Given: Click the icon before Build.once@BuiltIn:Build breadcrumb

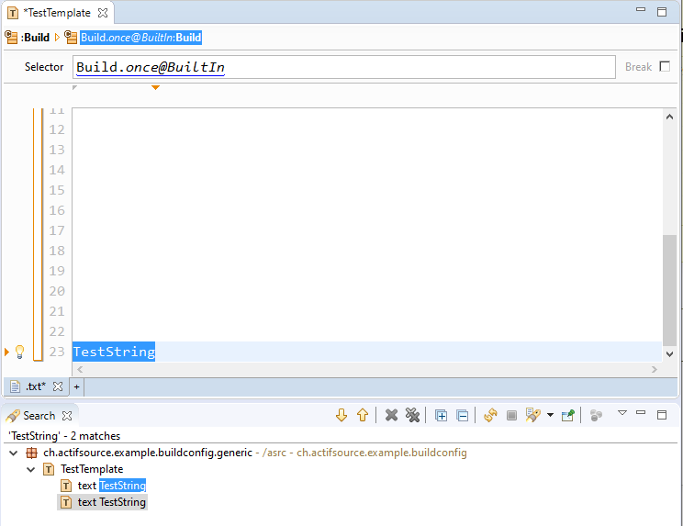Looking at the screenshot, I should tap(71, 37).
